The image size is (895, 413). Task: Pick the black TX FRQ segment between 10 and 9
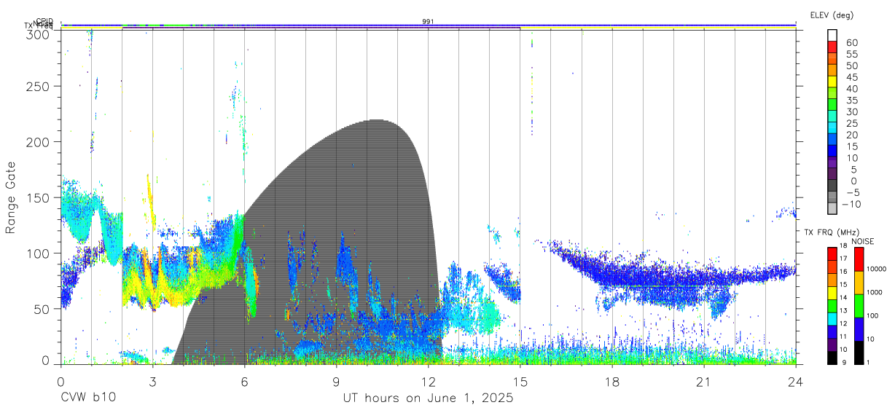point(832,357)
